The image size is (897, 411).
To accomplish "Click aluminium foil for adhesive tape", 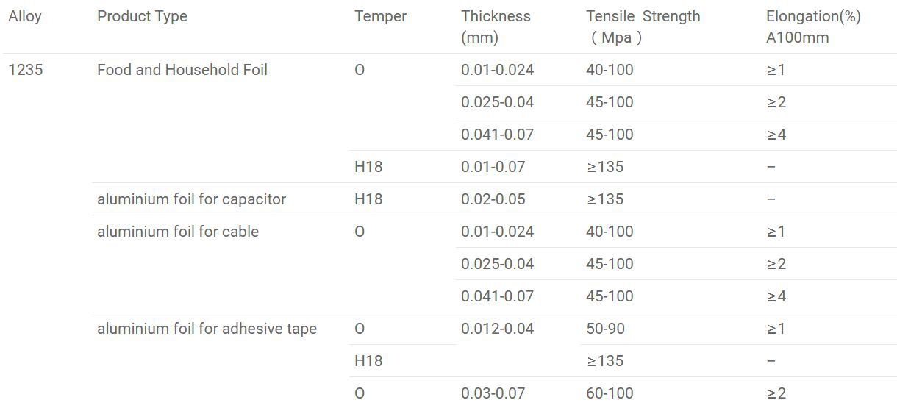I will (207, 329).
